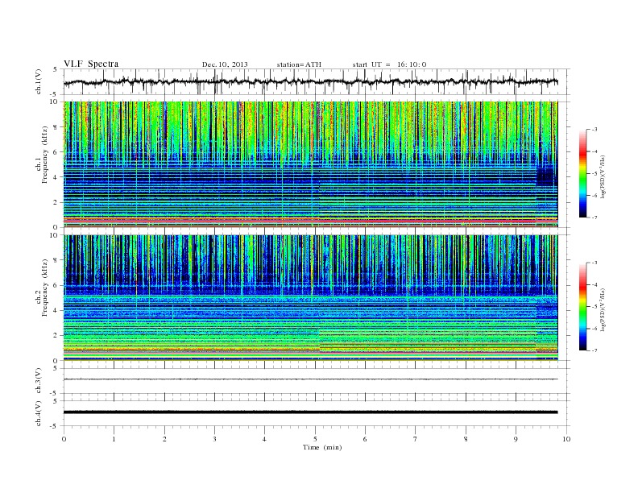Viewport: 638px width, 493px height.
Task: Click the "-5" label on ch.1 color bar
Action: coord(594,174)
